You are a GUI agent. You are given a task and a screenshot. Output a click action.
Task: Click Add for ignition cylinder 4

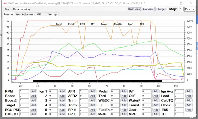(62, 105)
